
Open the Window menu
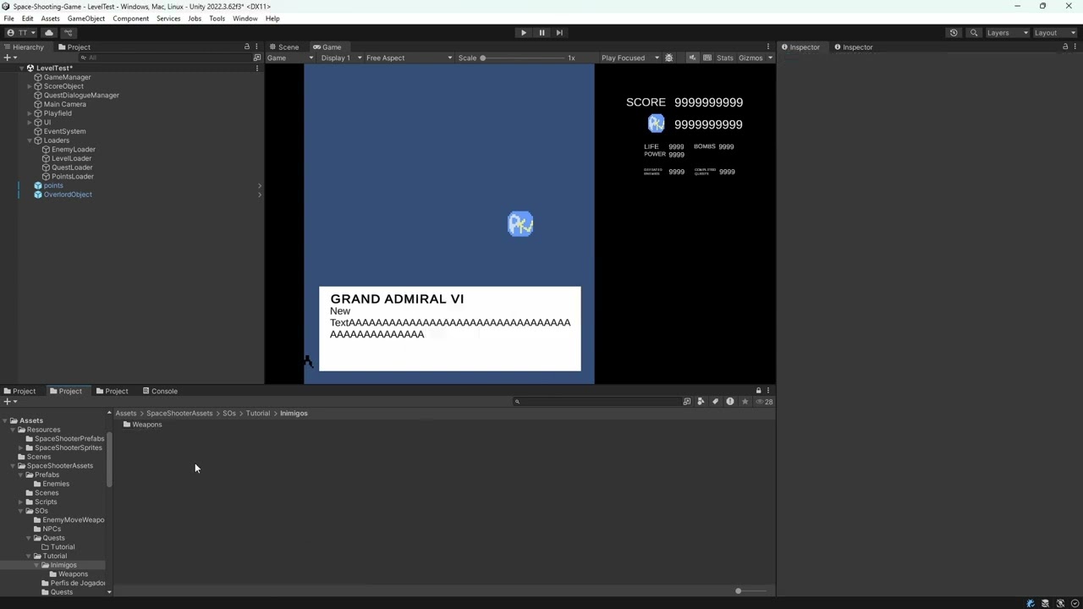coord(245,19)
